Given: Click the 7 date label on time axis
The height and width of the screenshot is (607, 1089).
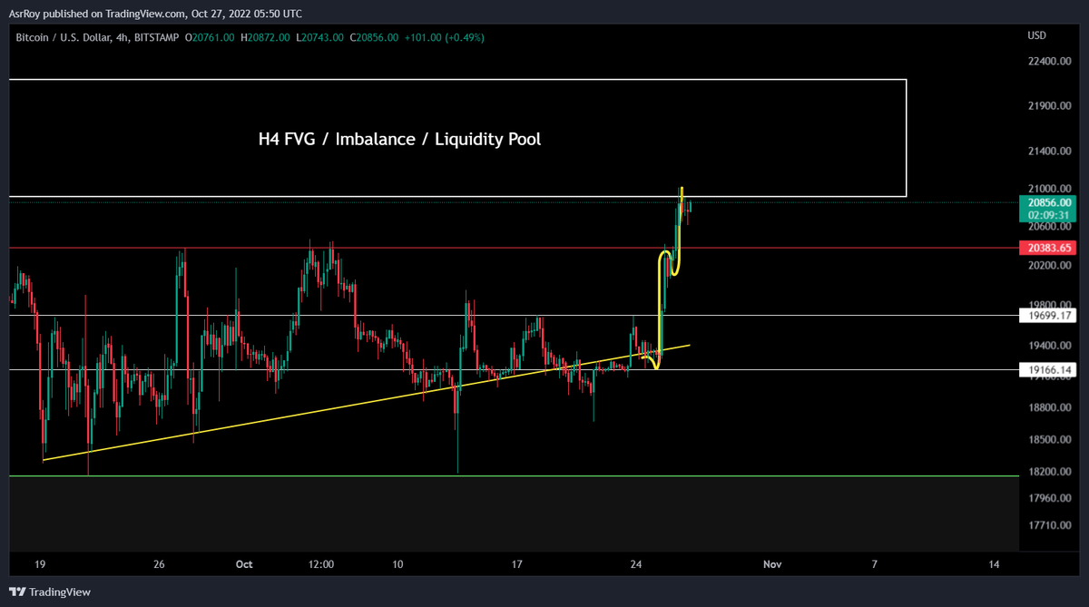Looking at the screenshot, I should pos(875,564).
